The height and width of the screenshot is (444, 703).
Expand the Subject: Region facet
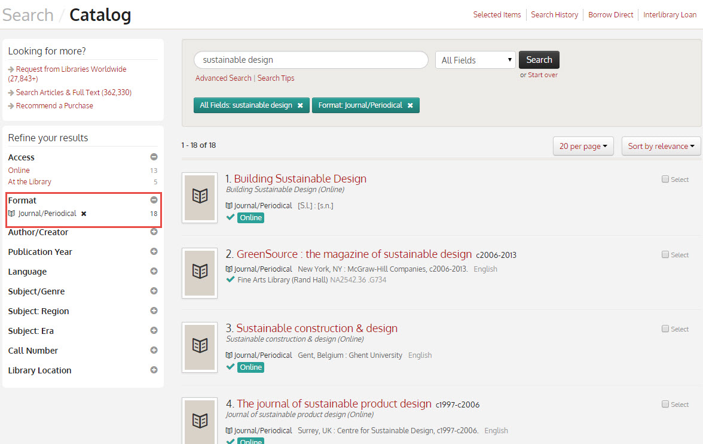(x=154, y=311)
